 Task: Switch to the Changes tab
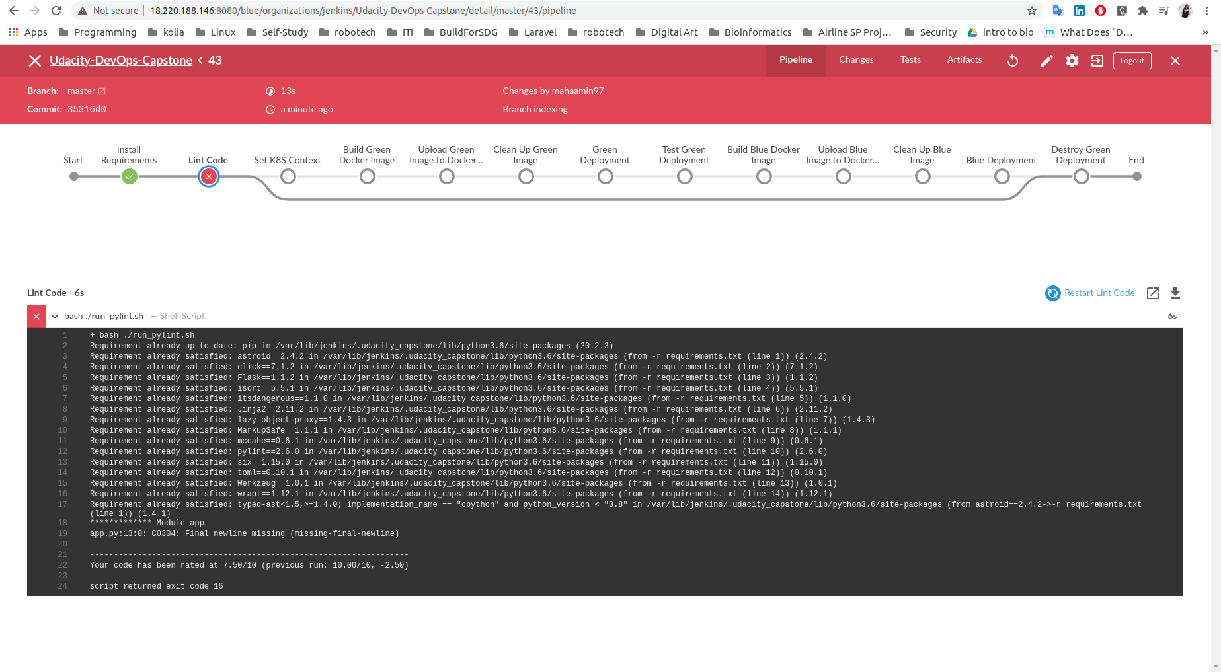click(x=856, y=60)
